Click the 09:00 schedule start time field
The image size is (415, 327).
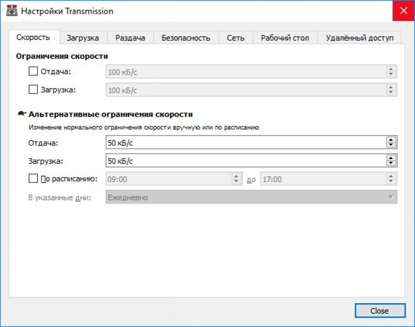[x=169, y=179]
